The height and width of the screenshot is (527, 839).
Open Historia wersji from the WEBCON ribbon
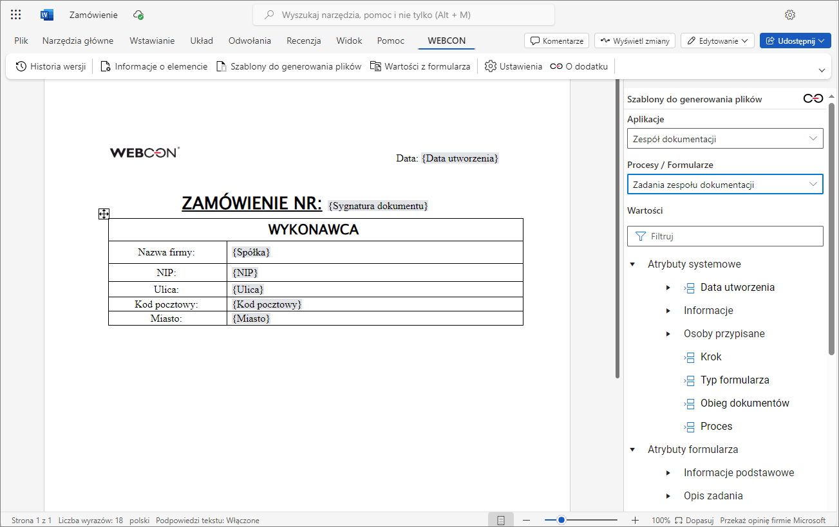pyautogui.click(x=50, y=66)
